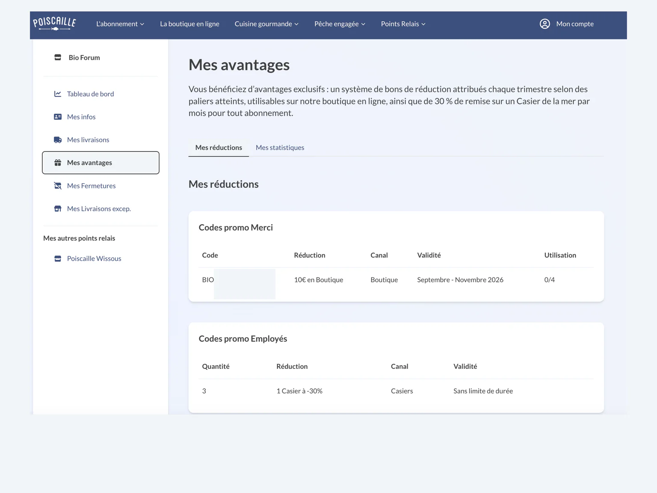657x493 pixels.
Task: Click the Quantité column header
Action: (216, 366)
